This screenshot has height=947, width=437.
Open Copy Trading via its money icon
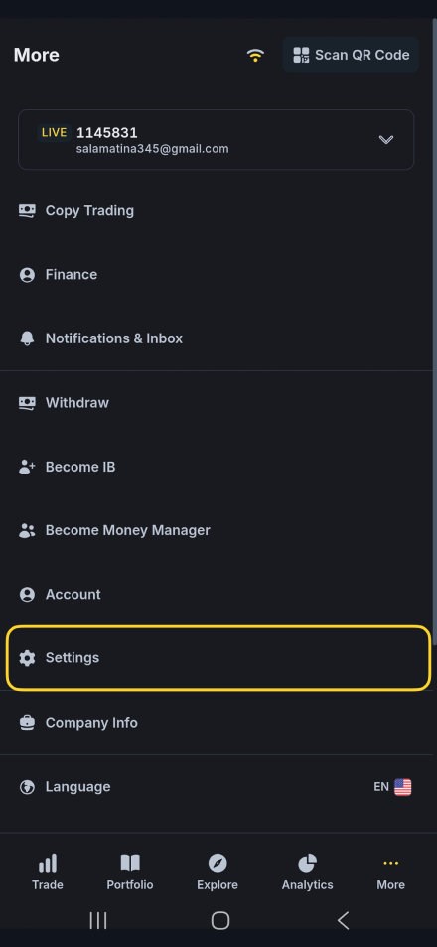tap(27, 210)
